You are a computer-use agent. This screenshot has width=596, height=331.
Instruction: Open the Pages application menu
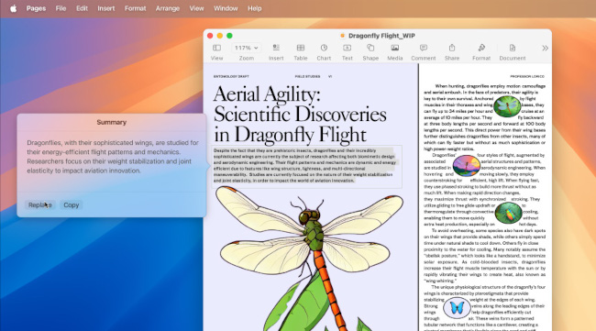point(36,8)
